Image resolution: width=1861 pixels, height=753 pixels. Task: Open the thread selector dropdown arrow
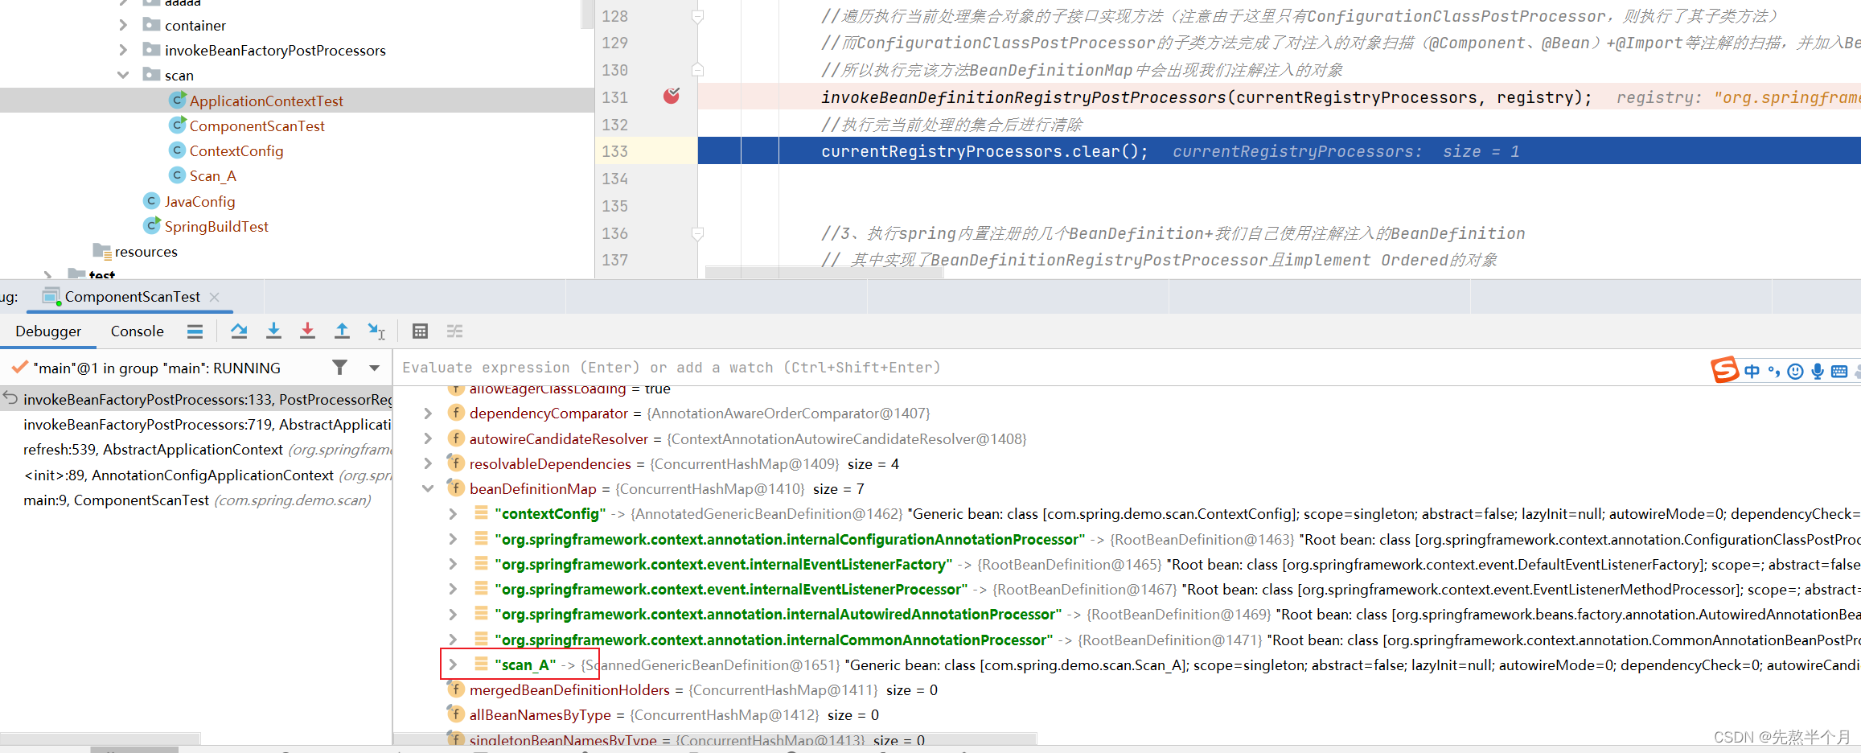click(x=374, y=368)
